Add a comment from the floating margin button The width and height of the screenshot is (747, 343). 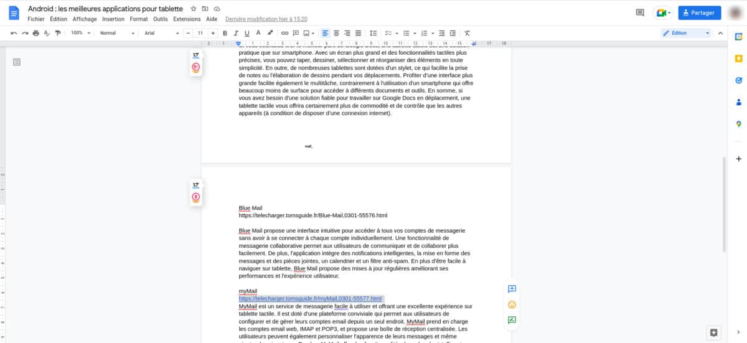(x=512, y=289)
